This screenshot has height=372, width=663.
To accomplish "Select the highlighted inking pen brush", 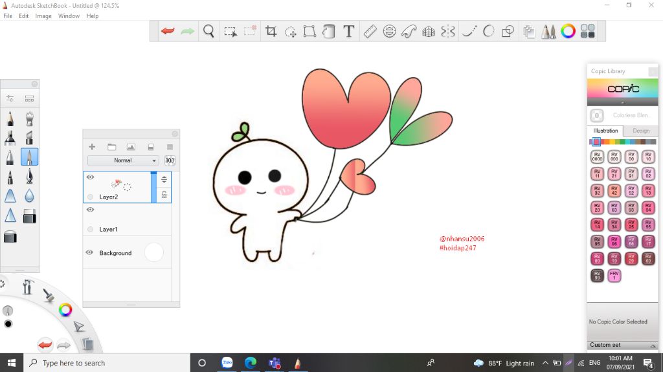I will (x=29, y=157).
